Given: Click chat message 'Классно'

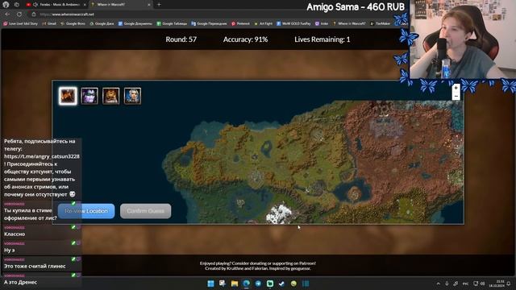Looking at the screenshot, I should click(15, 234).
